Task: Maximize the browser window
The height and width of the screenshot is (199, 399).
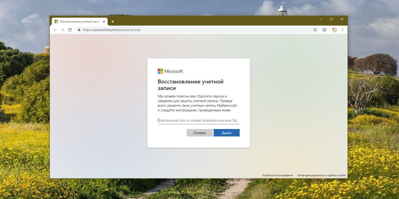Action: tap(331, 19)
